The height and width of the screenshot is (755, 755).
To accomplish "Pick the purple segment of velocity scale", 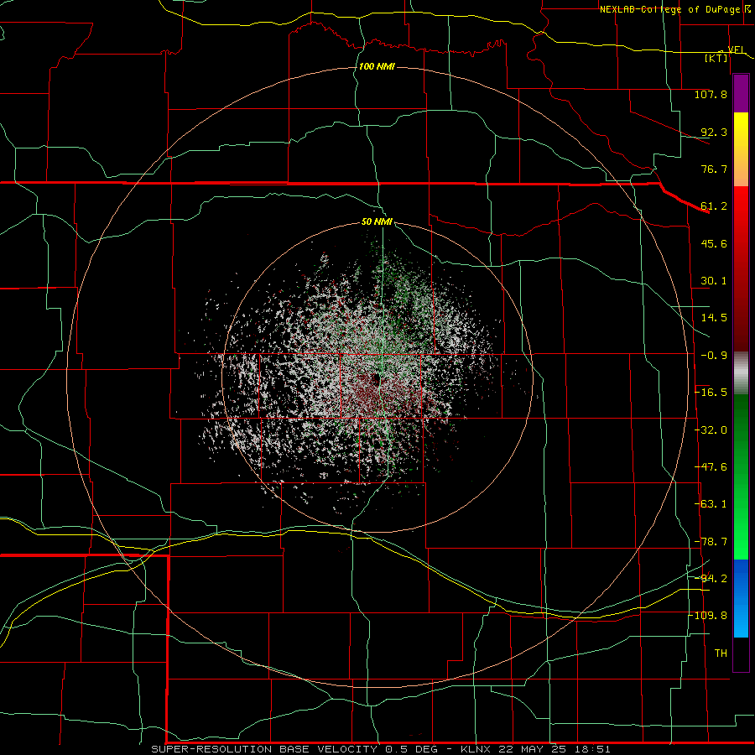I will point(741,93).
